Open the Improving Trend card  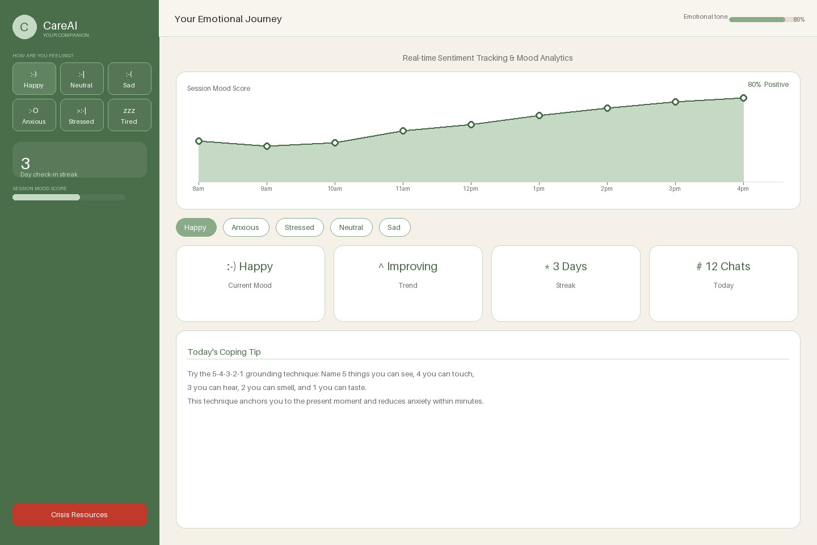408,283
